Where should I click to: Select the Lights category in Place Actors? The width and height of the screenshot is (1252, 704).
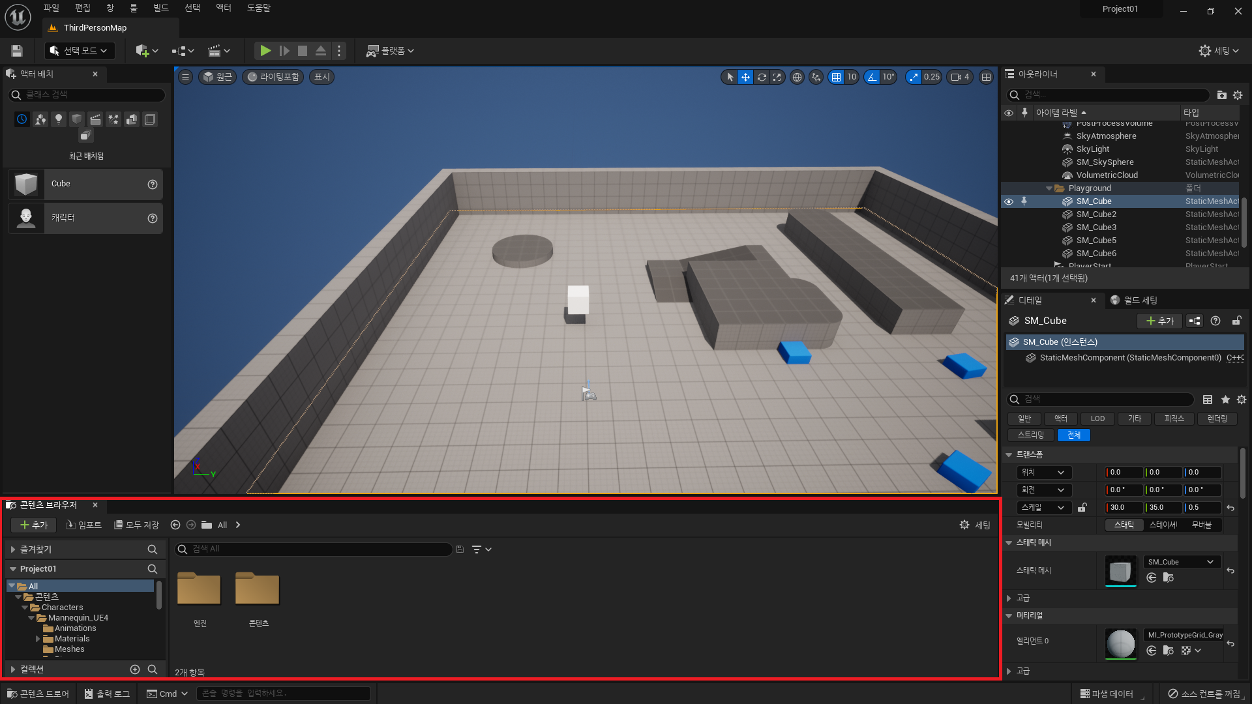coord(59,119)
